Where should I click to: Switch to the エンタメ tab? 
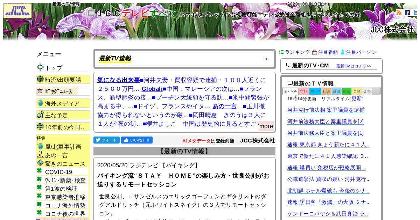(x=303, y=91)
